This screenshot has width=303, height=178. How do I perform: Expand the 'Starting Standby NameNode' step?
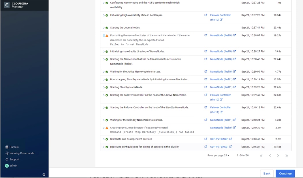(x=104, y=88)
